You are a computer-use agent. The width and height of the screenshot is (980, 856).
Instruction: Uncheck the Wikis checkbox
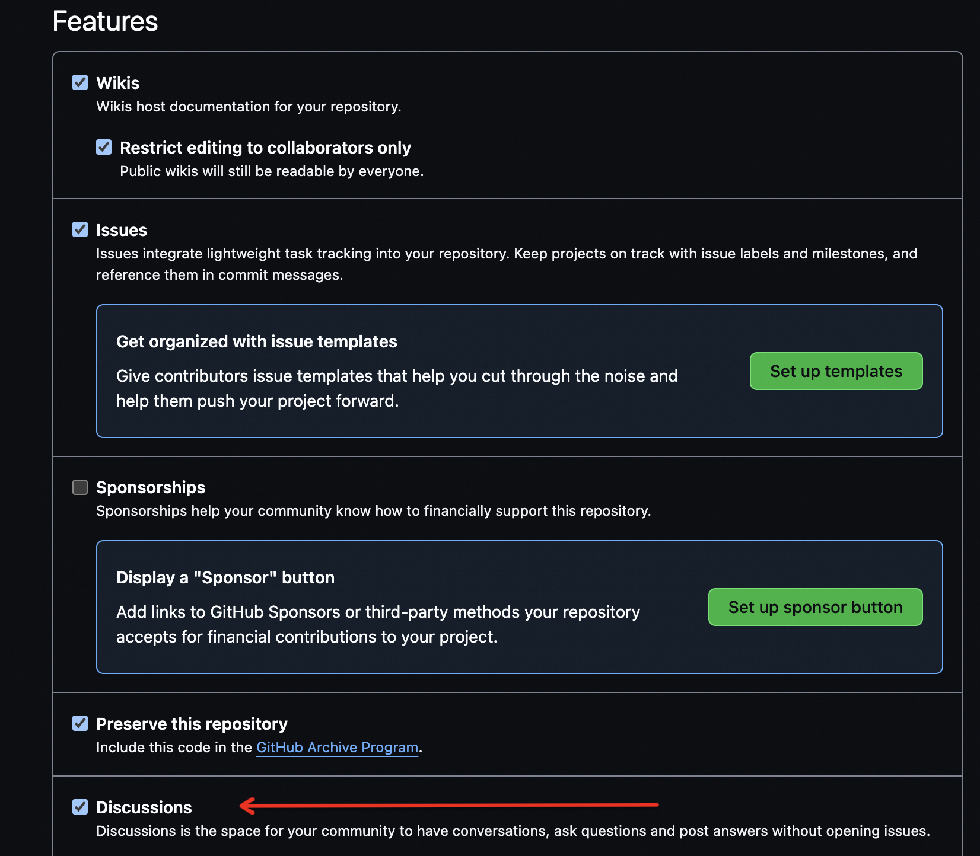point(80,82)
